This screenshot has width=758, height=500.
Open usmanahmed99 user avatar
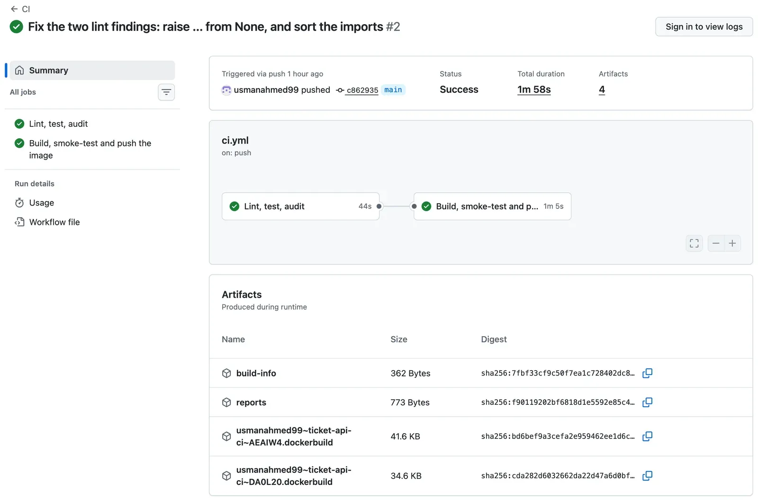(x=226, y=90)
